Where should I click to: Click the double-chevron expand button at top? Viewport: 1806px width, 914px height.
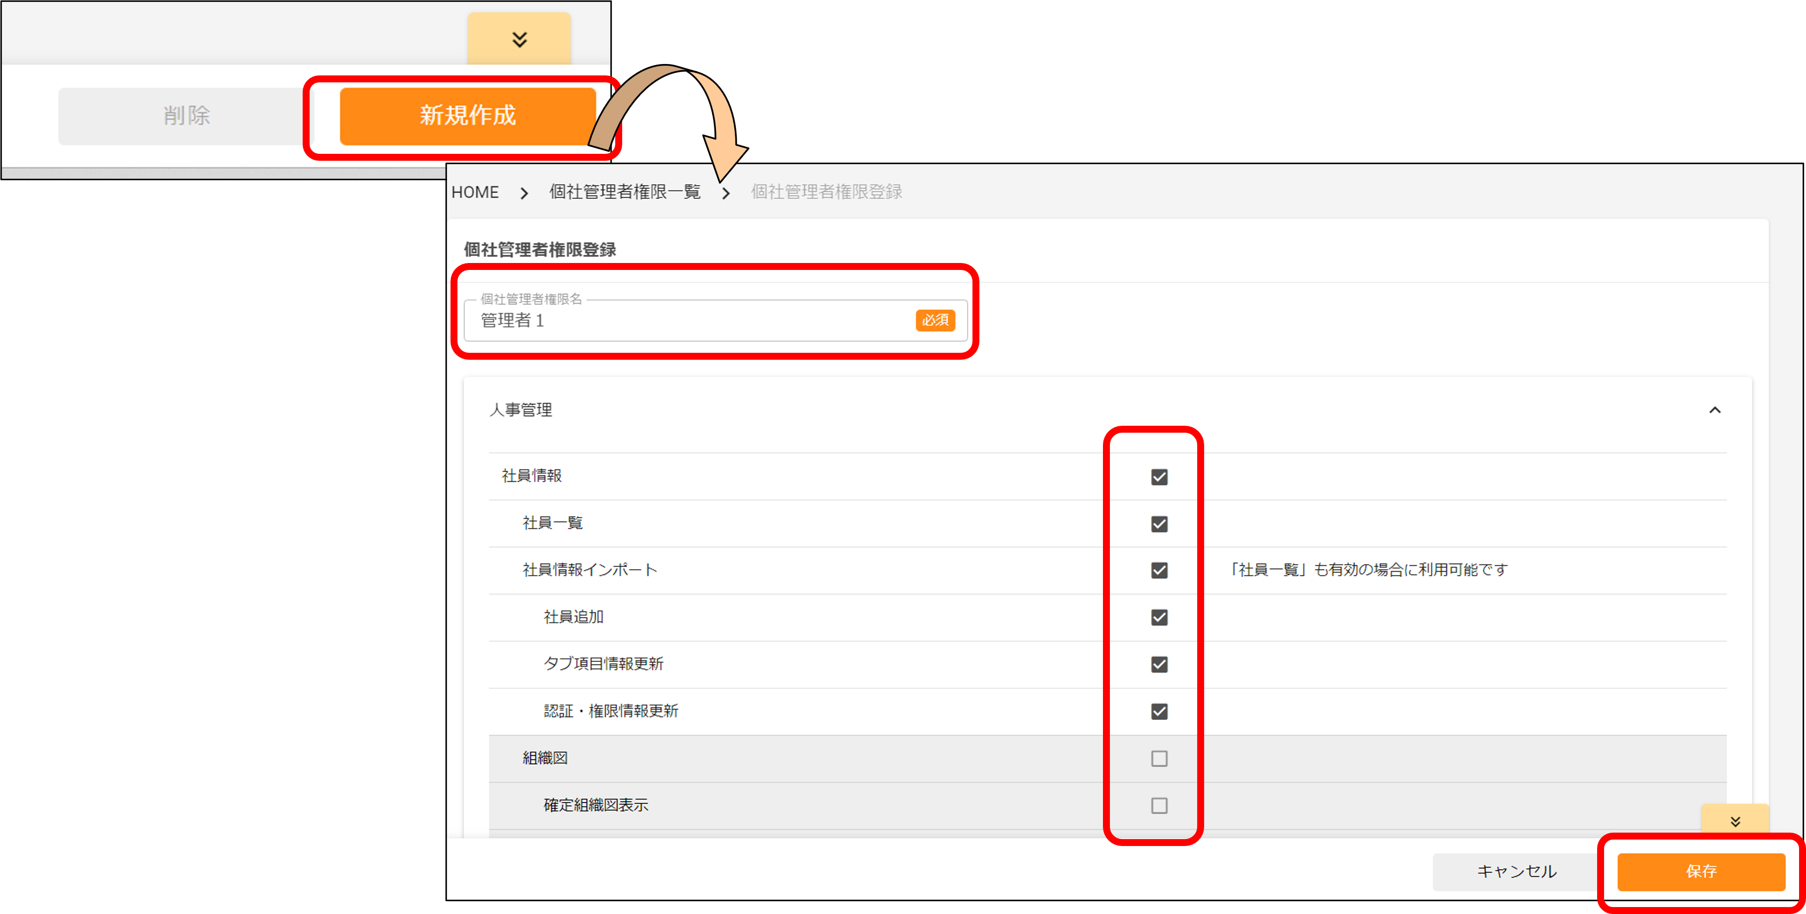pyautogui.click(x=519, y=39)
